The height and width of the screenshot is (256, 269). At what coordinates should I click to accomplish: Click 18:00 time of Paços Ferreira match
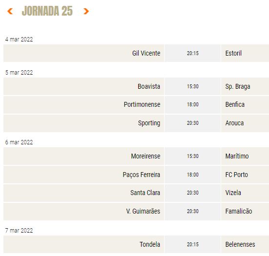[193, 175]
